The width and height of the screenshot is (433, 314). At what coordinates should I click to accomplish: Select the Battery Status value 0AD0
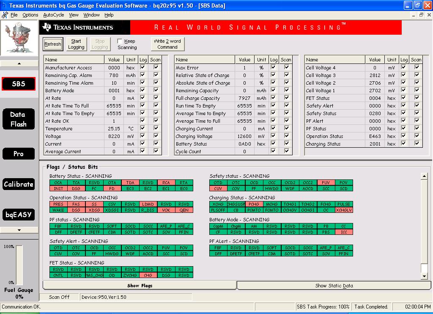pos(245,144)
